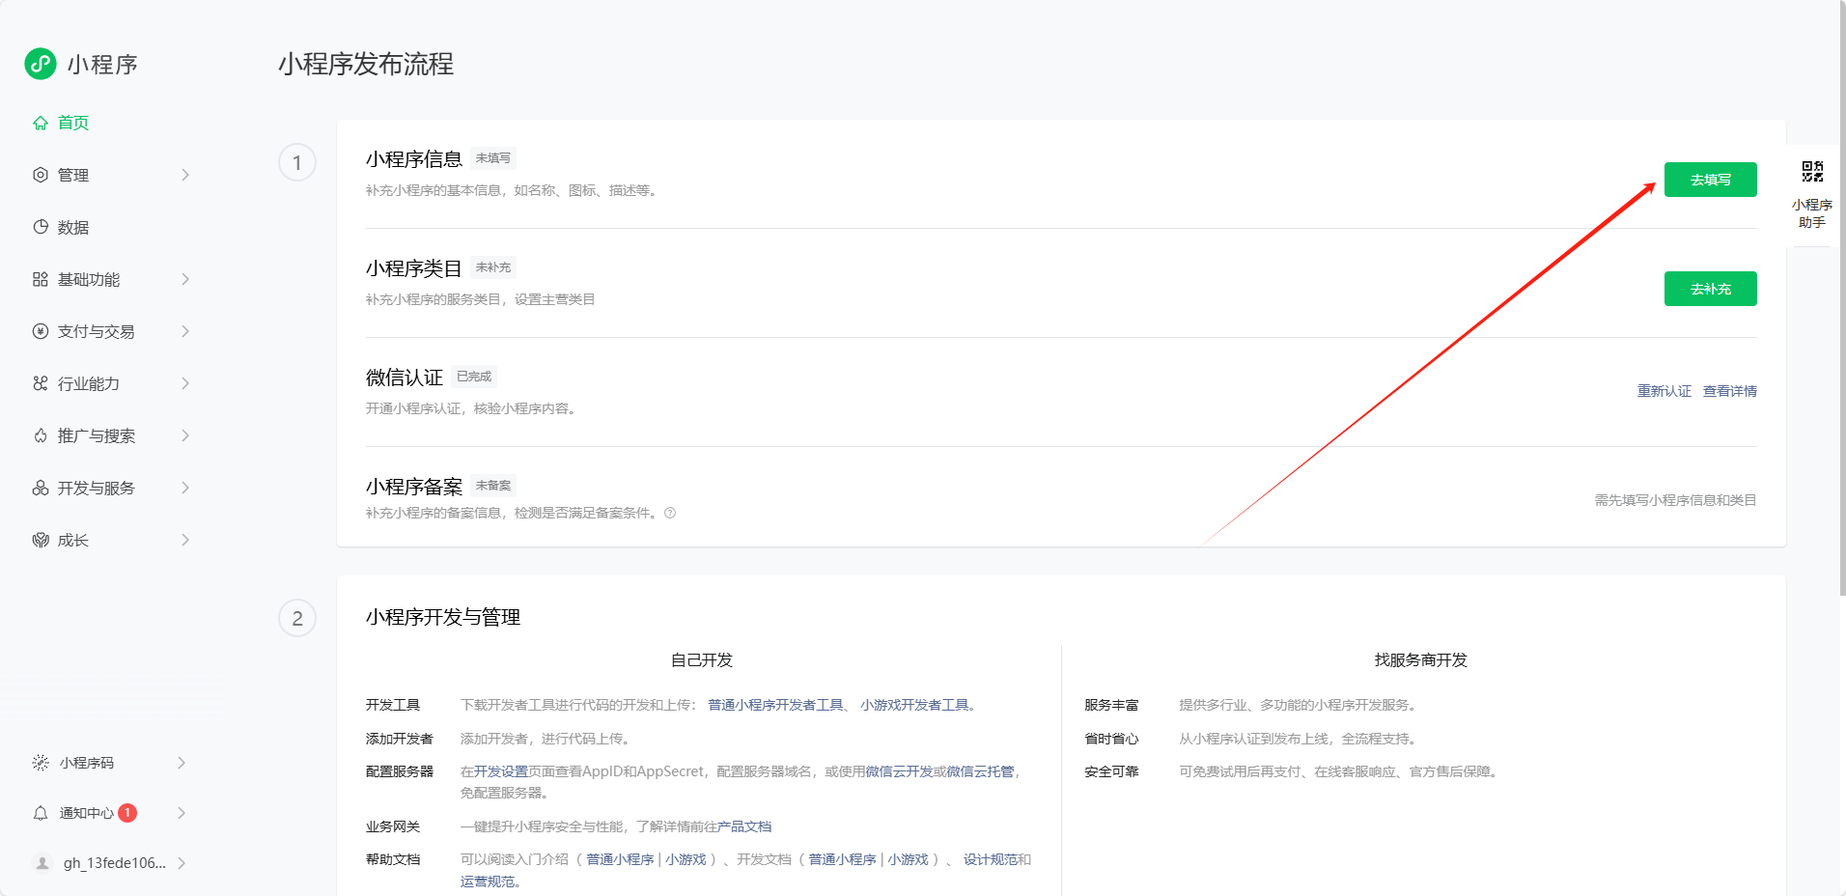The width and height of the screenshot is (1846, 896).
Task: Select the 数据 icon in the sidebar
Action: [x=40, y=227]
